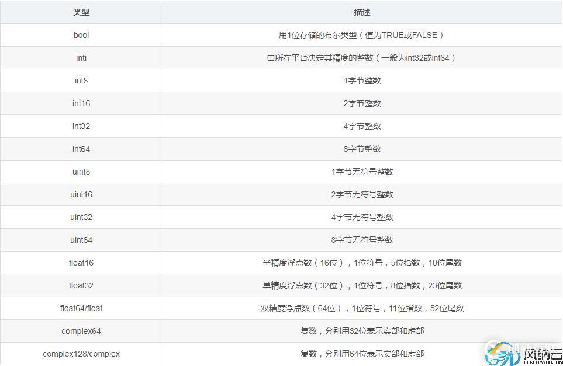Click the 双精度浮点数（64位） description

pyautogui.click(x=362, y=308)
